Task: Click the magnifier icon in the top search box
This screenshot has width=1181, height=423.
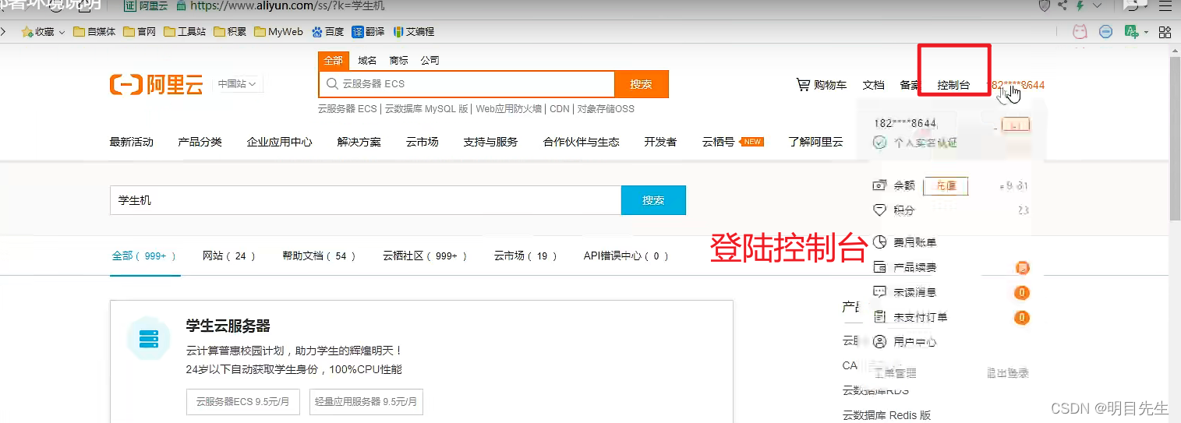Action: 332,84
